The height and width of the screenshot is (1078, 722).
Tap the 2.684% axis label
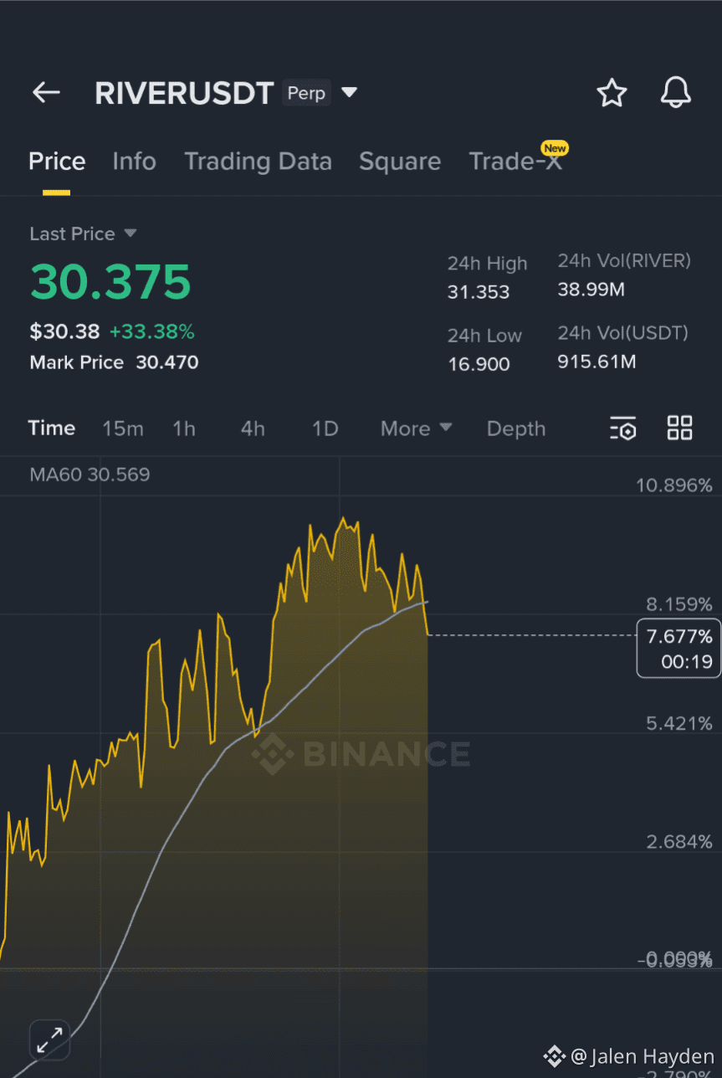pos(678,841)
